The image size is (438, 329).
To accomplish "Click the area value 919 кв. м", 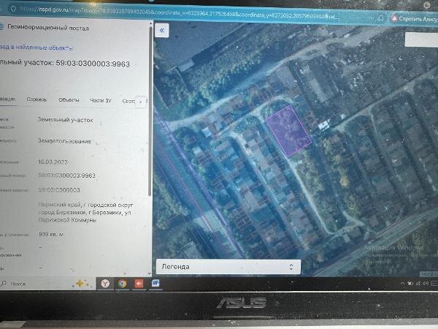I will 51,234.
